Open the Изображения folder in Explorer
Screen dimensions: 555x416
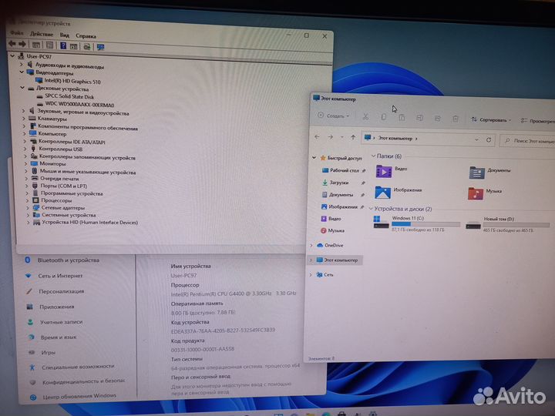(399, 192)
